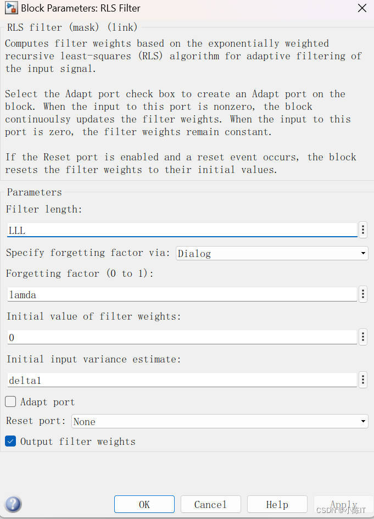The image size is (374, 519).
Task: Expand Specify forgetting factor via dropdown
Action: click(272, 253)
